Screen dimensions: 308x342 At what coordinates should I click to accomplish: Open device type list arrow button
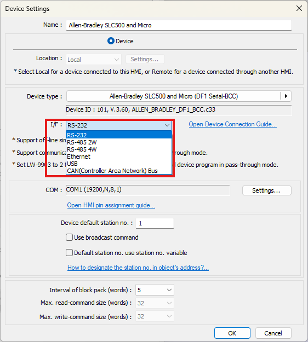(x=286, y=96)
